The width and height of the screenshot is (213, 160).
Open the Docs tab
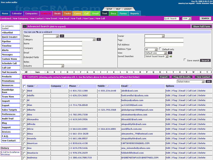113,14
